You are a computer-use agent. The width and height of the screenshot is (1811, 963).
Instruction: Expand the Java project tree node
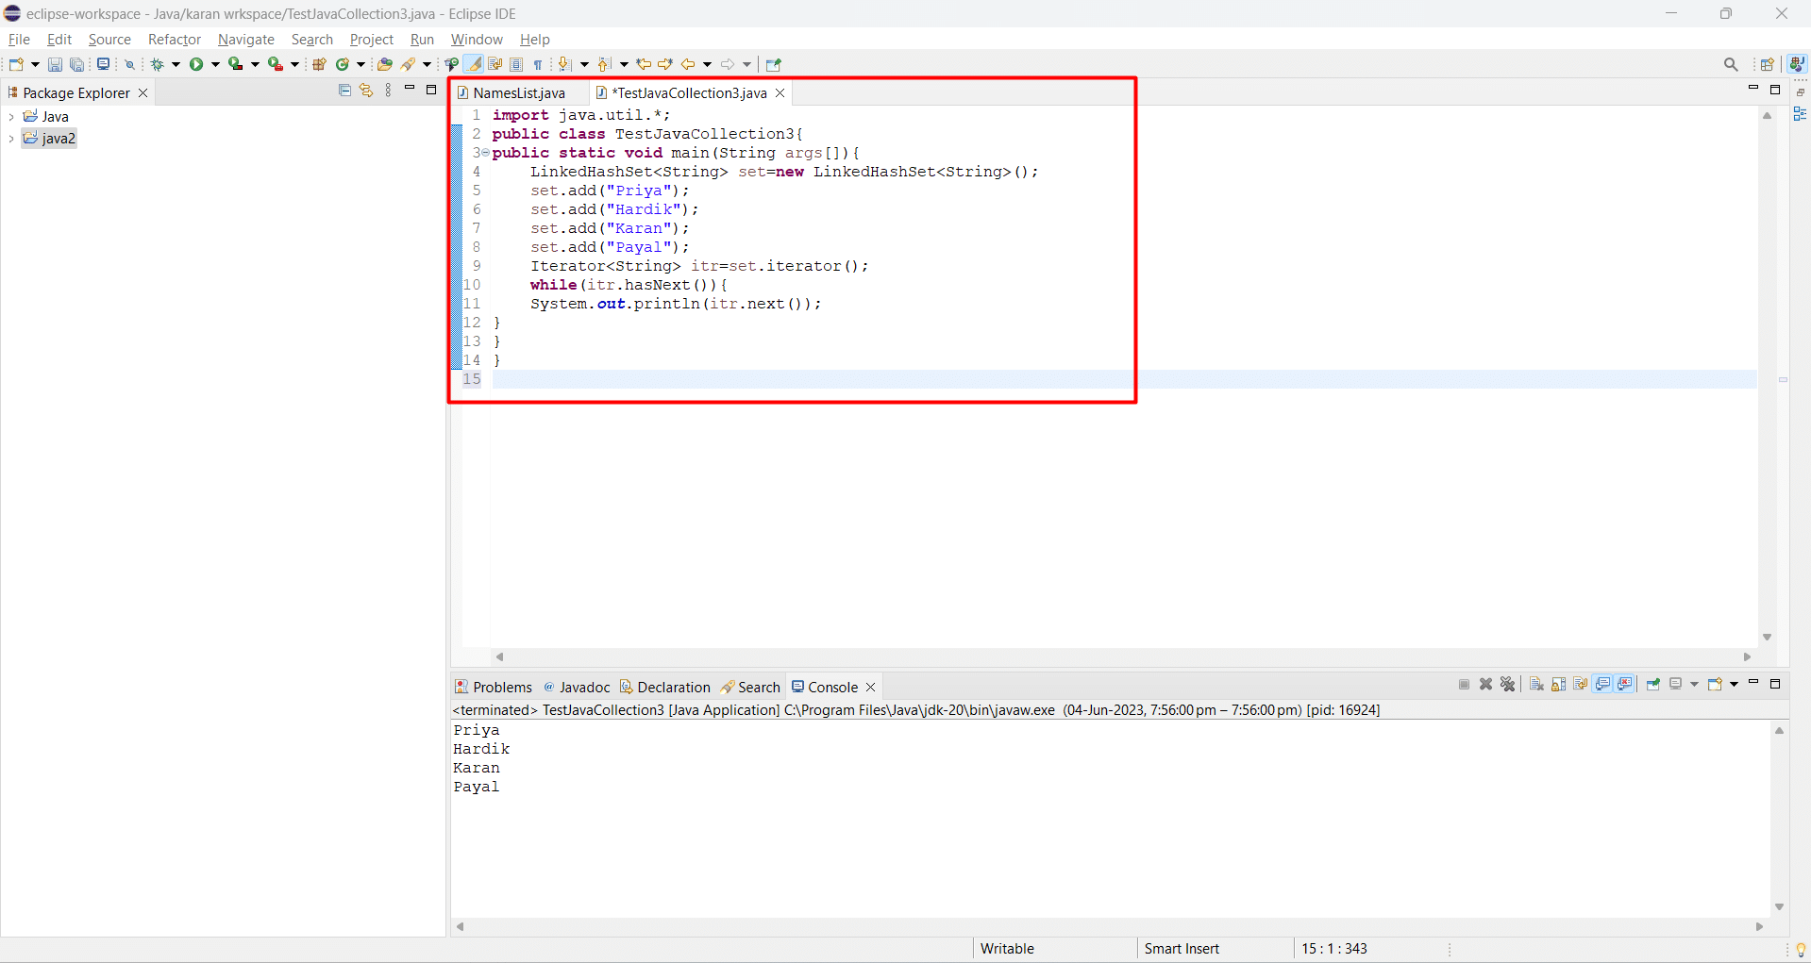[10, 117]
